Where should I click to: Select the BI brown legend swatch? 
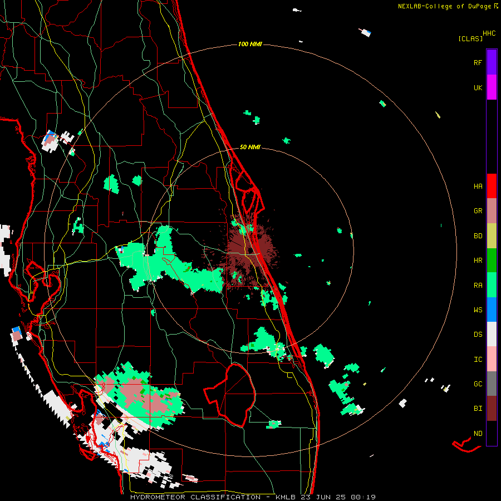click(492, 409)
